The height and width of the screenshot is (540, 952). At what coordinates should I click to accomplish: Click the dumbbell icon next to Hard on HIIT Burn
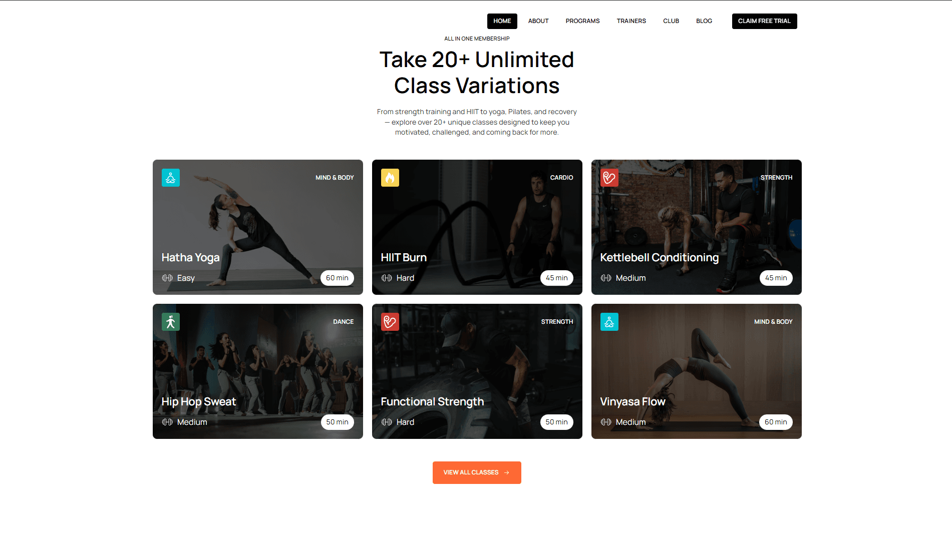[387, 278]
